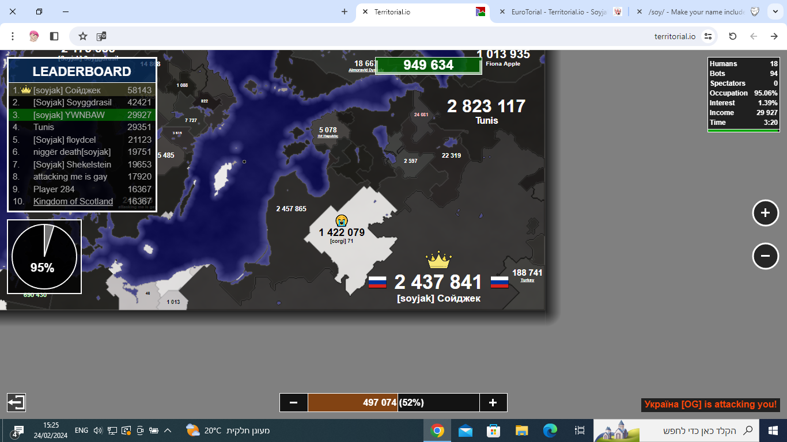787x442 pixels.
Task: Open Microsoft Store from the taskbar
Action: (494, 430)
